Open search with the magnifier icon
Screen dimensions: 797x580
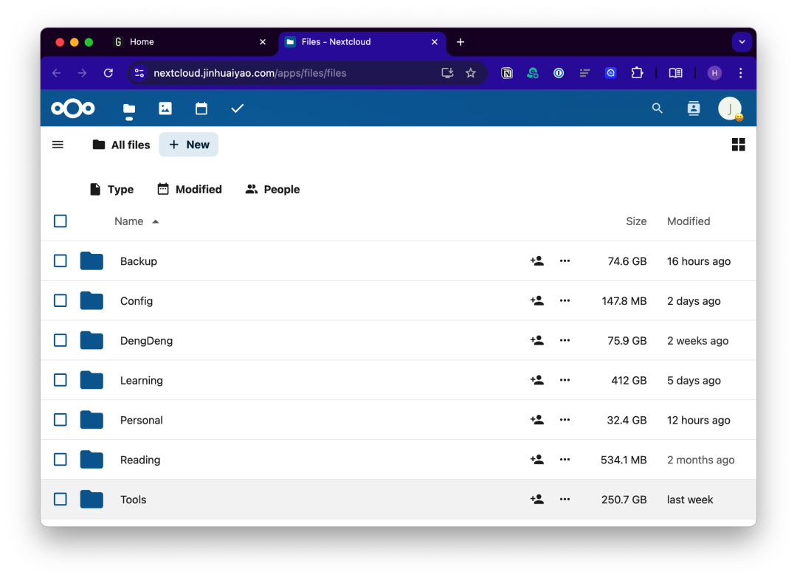pyautogui.click(x=657, y=108)
